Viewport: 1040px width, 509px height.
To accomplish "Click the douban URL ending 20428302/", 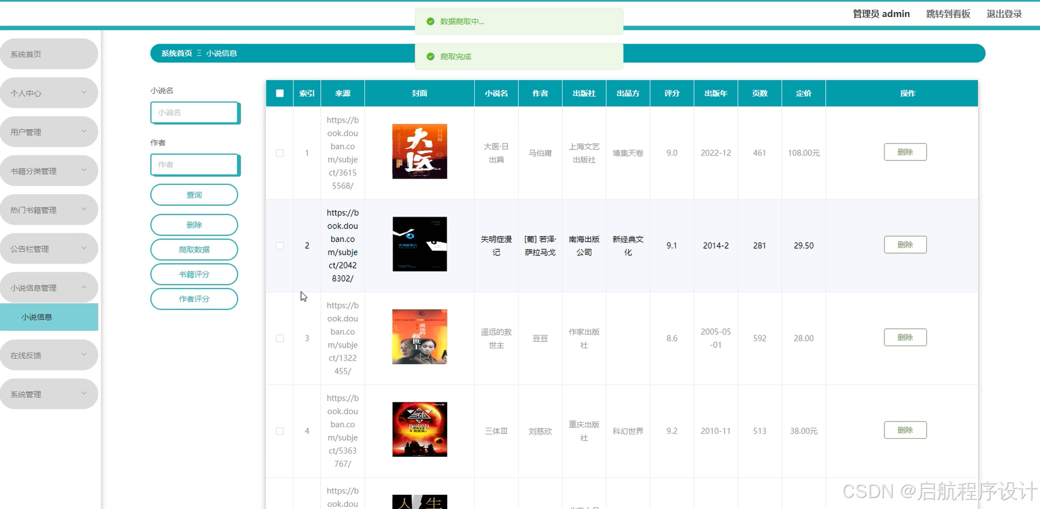I will click(x=343, y=245).
